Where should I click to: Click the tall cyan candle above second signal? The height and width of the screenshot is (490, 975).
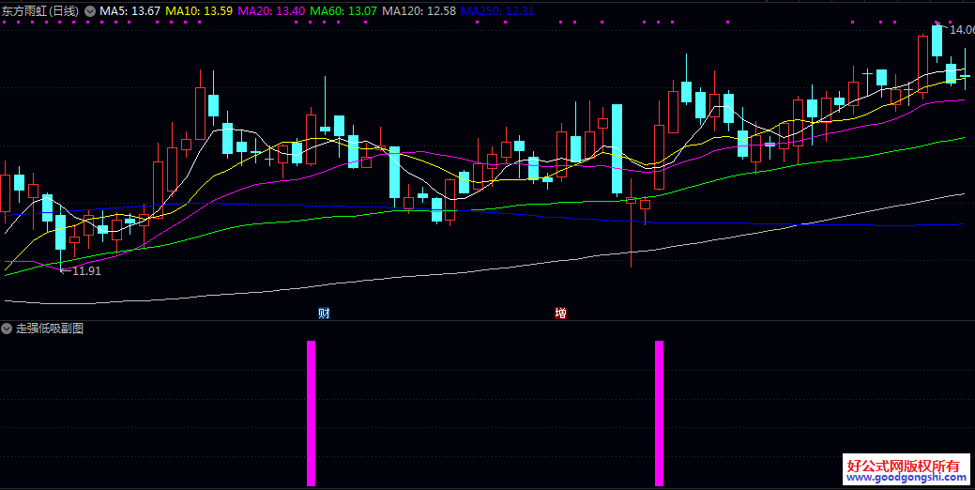[x=617, y=148]
